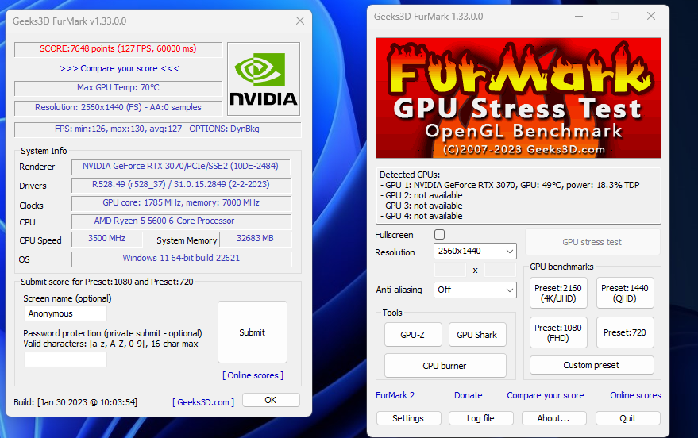Select the AMD Ryzen 5 5600 CPU value

click(x=181, y=221)
